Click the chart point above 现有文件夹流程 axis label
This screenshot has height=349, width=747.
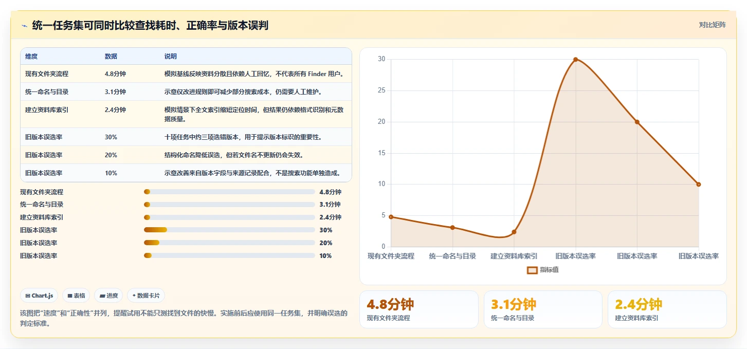pyautogui.click(x=391, y=217)
